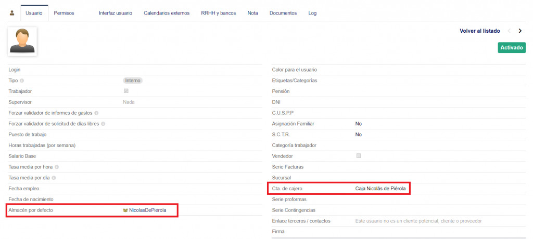Go to next user with right arrow
The height and width of the screenshot is (239, 533).
point(520,31)
